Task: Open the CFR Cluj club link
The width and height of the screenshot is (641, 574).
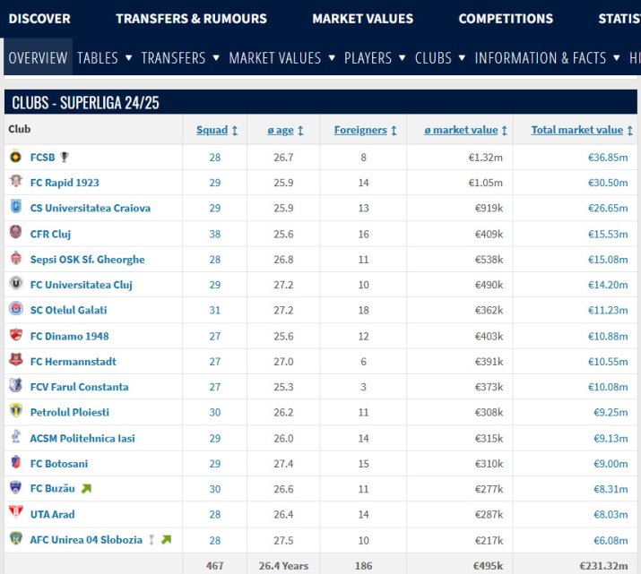Action: 50,234
